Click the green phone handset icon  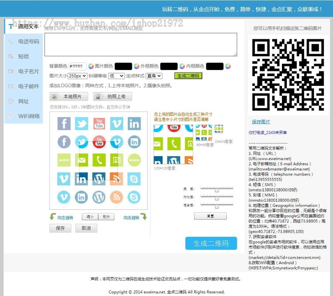click(99, 160)
